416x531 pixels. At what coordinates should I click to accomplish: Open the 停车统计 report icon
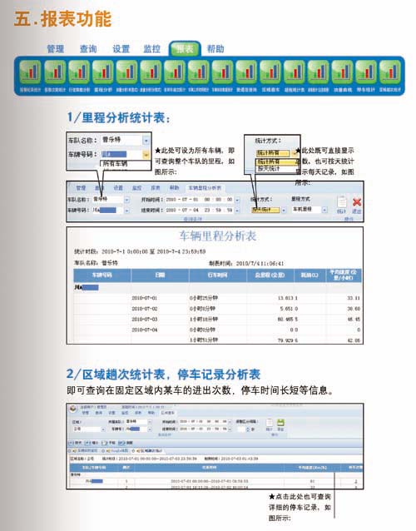(x=366, y=72)
